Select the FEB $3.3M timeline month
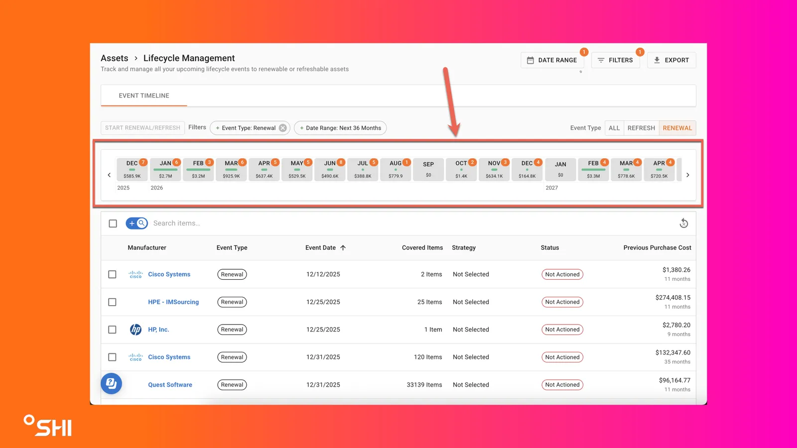The image size is (797, 448). click(x=593, y=169)
